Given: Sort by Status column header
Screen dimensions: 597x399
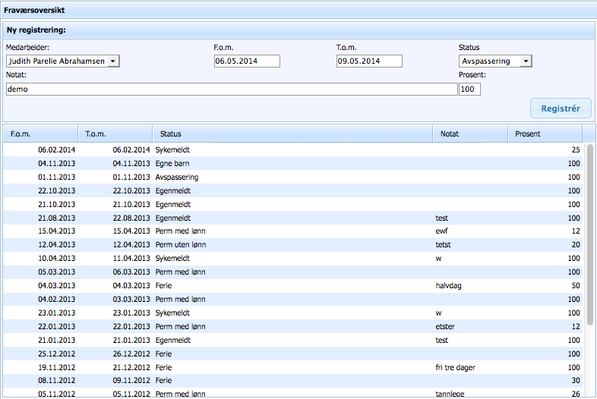Looking at the screenshot, I should [292, 134].
